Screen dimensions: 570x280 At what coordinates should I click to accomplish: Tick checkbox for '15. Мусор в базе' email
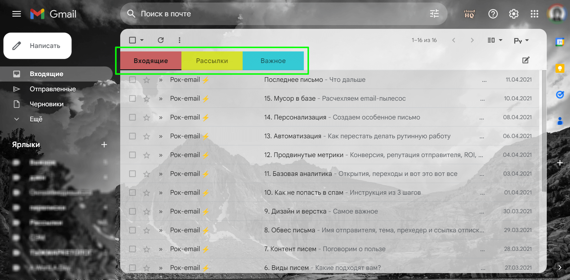tap(132, 98)
